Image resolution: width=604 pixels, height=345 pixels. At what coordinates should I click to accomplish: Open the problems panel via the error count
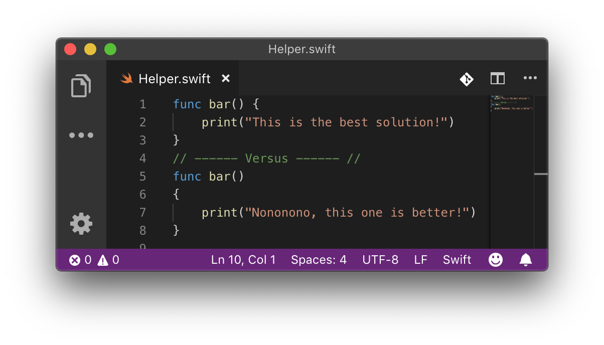pos(80,260)
